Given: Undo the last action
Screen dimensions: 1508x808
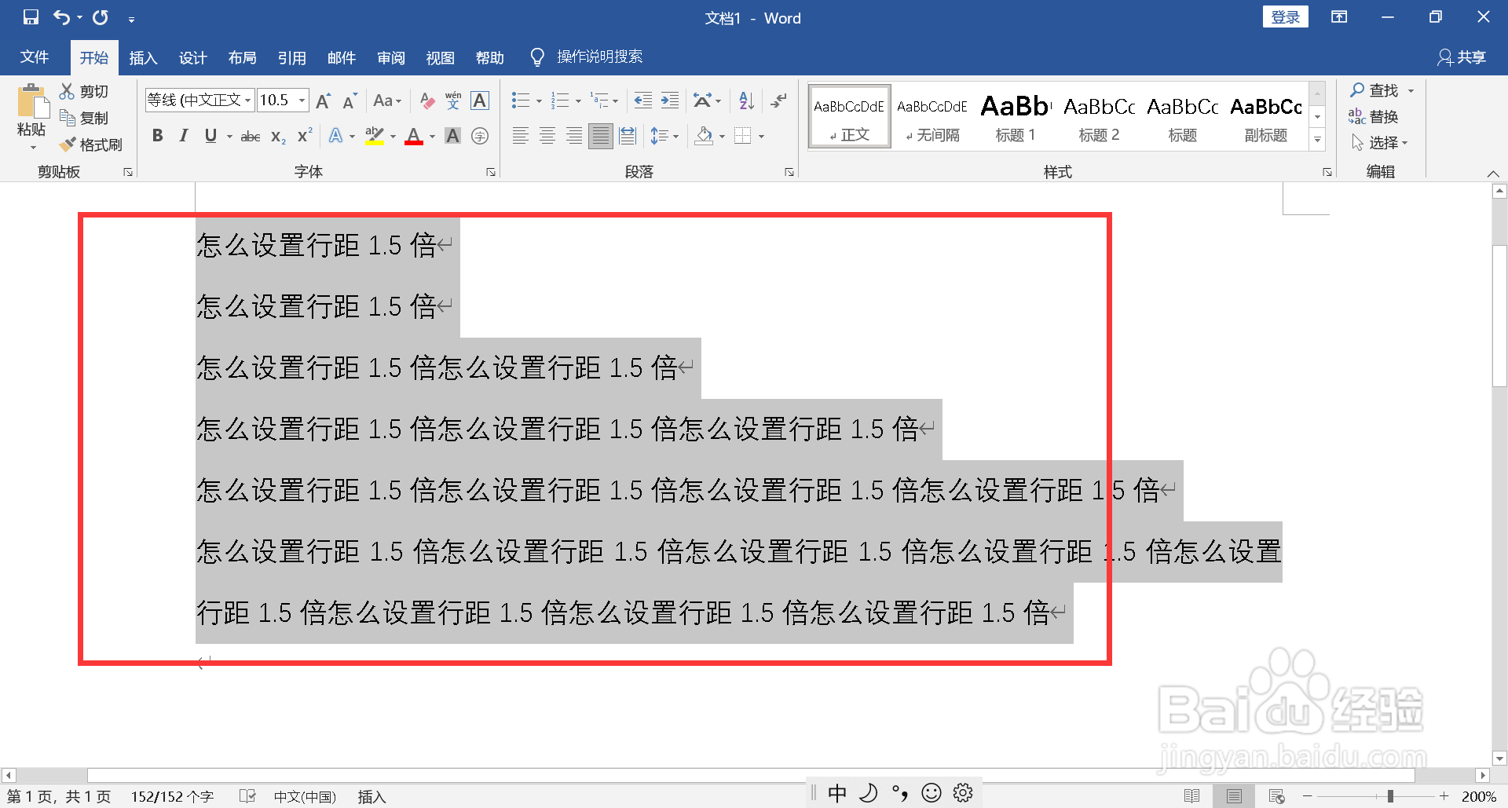Looking at the screenshot, I should pyautogui.click(x=61, y=17).
